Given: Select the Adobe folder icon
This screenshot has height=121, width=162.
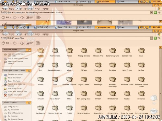Looking at the screenshot, I should [69, 51].
